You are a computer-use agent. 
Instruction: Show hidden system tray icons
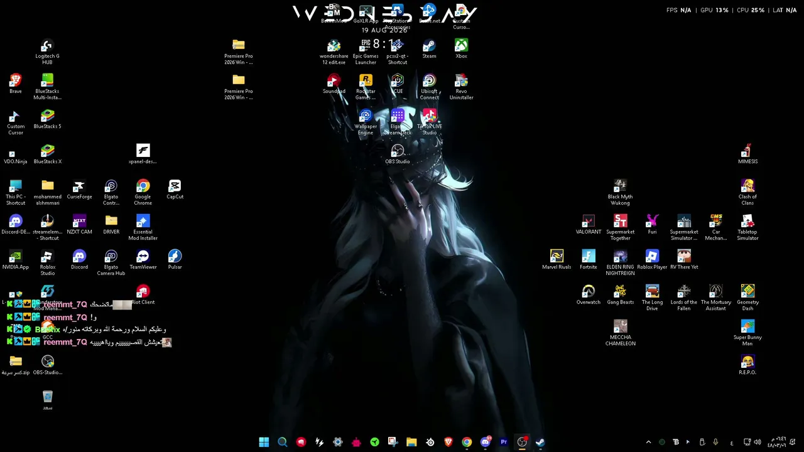[x=649, y=442]
